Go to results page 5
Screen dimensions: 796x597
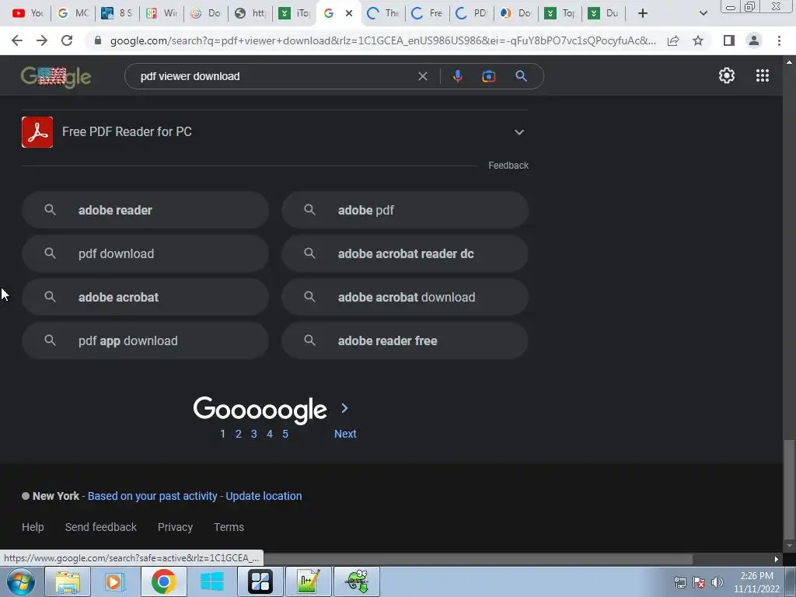click(285, 434)
